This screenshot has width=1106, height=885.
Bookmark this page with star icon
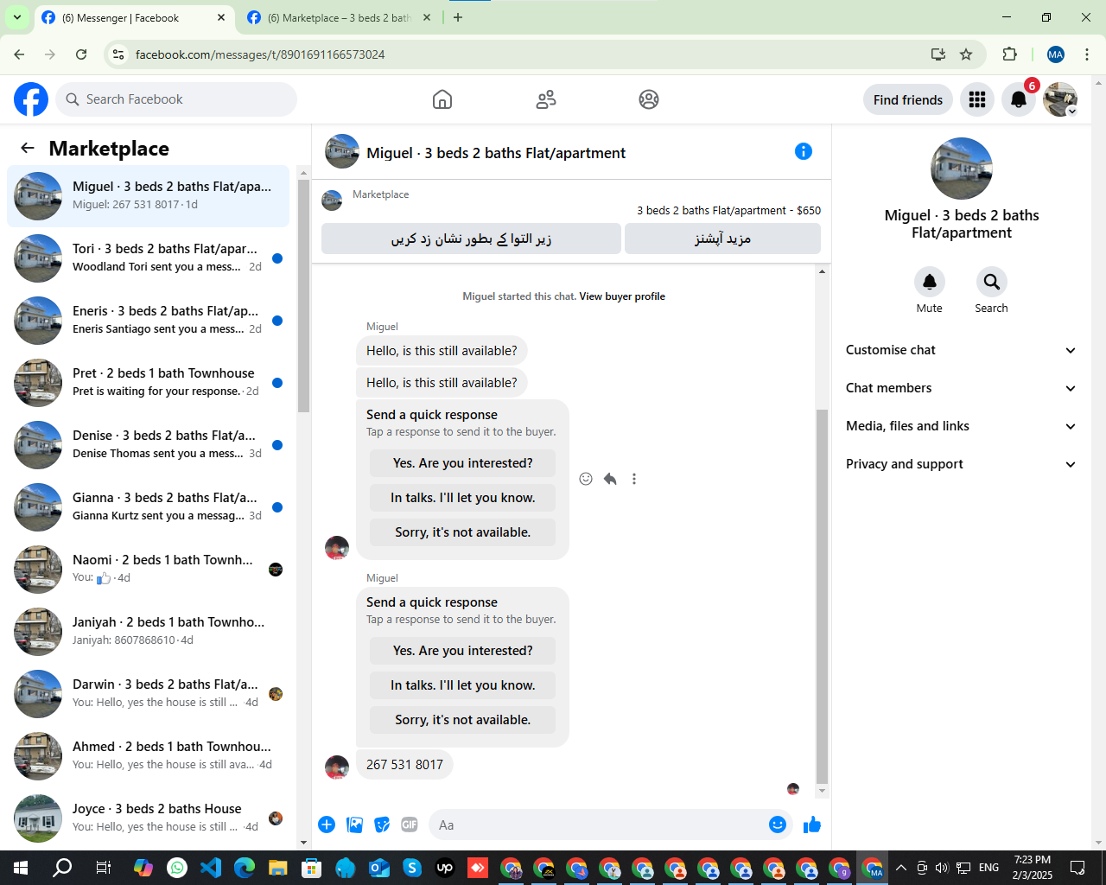click(966, 54)
